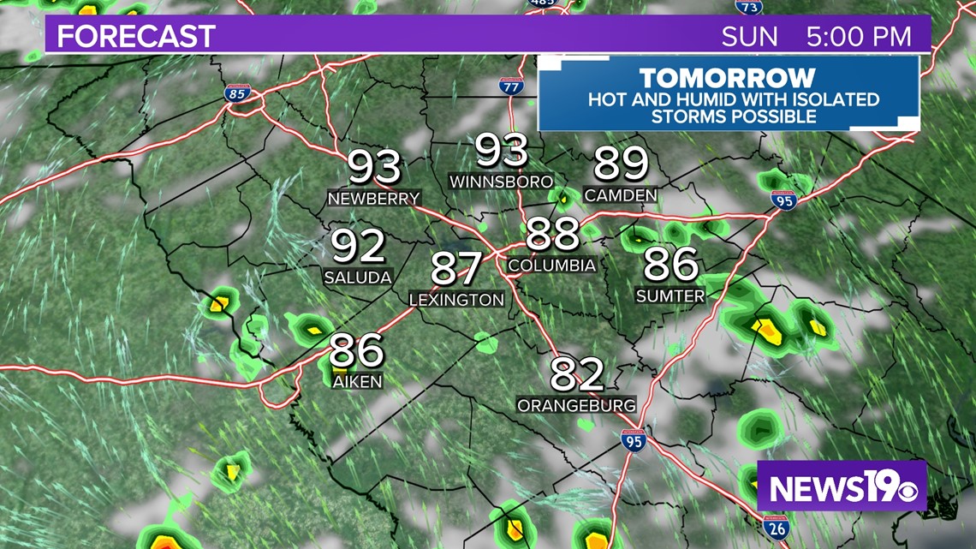The image size is (976, 549).
Task: Click the Columbia city label
Action: point(551,266)
